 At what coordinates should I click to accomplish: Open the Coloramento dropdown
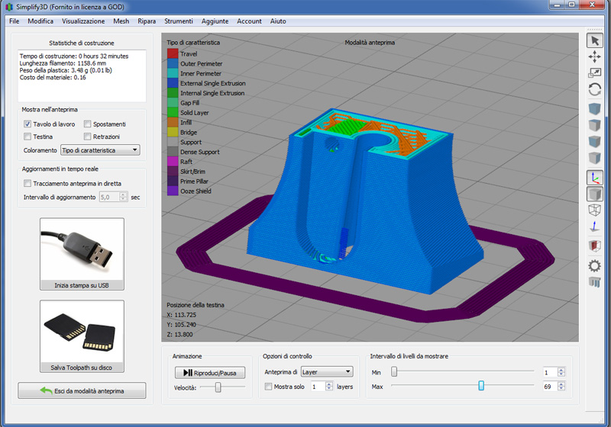100,150
